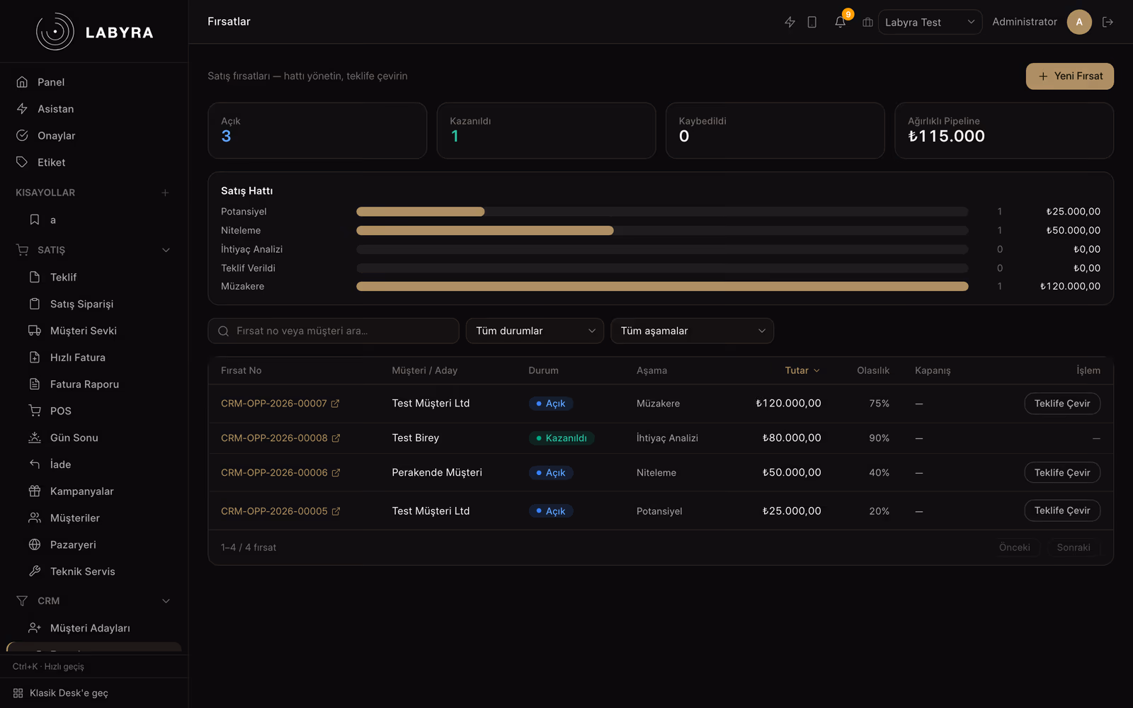Click Teklife Çevir for CRM-OPP-2026-00007
The height and width of the screenshot is (708, 1133).
[x=1061, y=404]
